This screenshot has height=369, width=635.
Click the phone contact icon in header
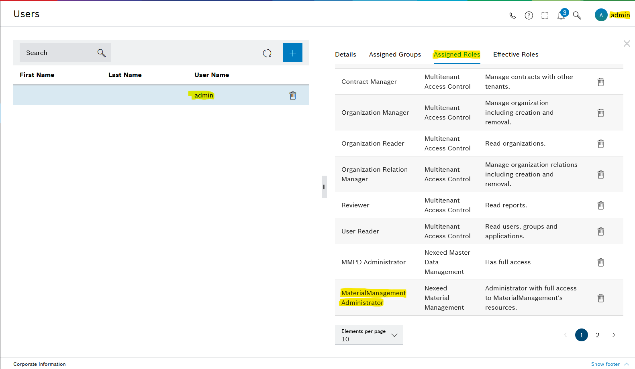tap(512, 16)
